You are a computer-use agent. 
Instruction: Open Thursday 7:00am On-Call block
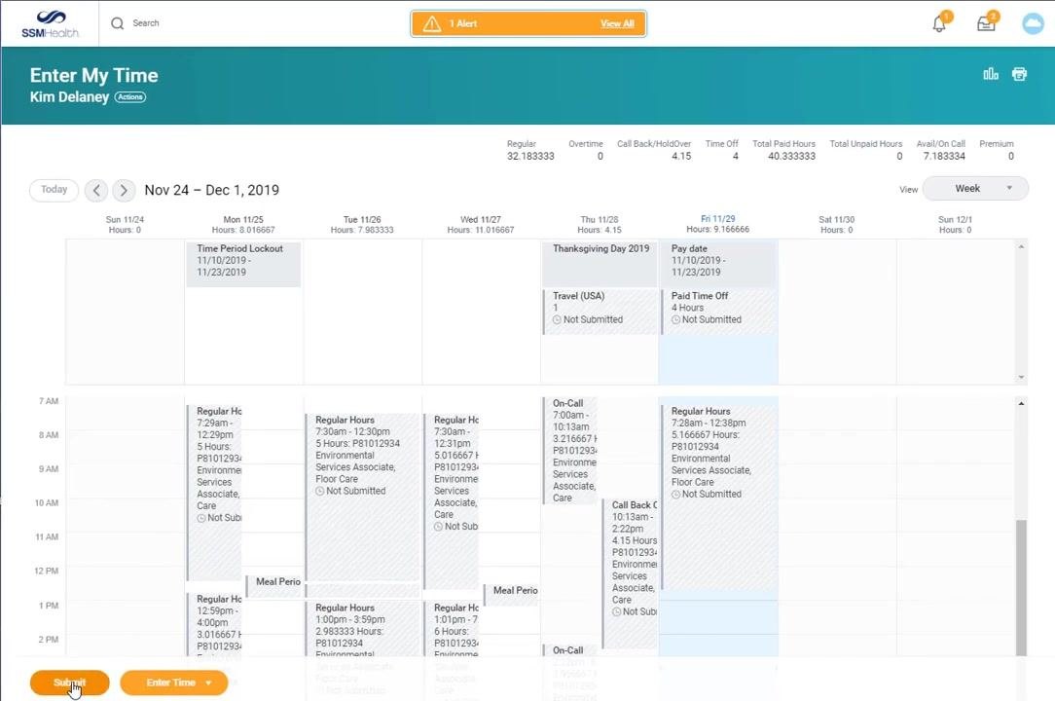tap(570, 451)
